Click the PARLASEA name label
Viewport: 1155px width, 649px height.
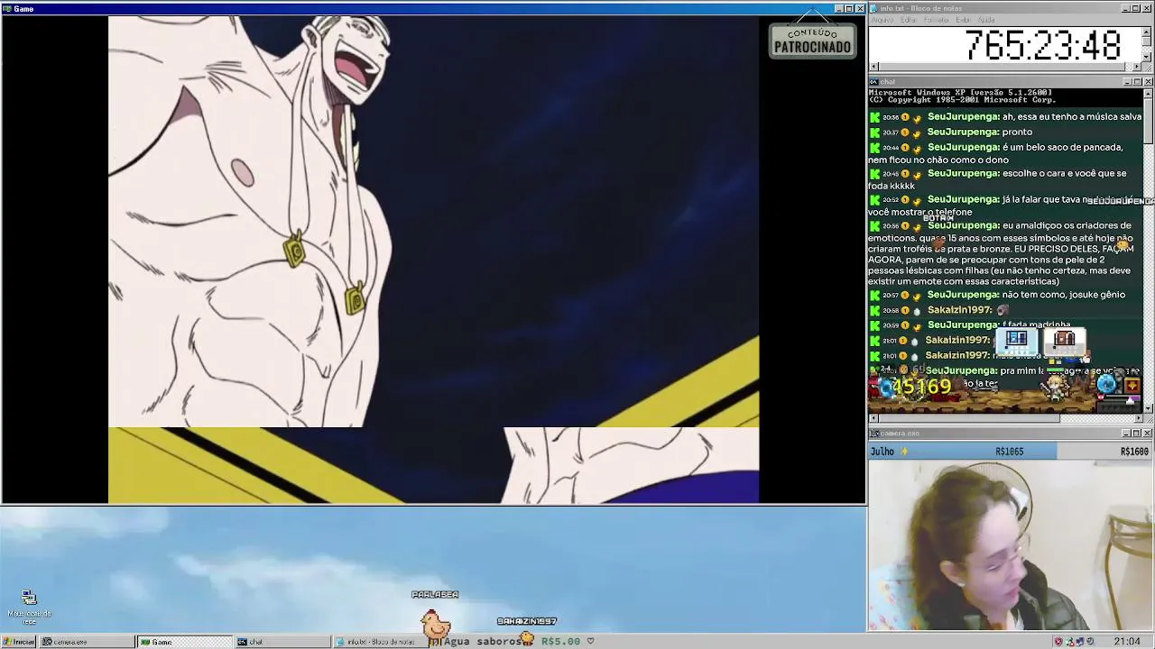pos(435,595)
